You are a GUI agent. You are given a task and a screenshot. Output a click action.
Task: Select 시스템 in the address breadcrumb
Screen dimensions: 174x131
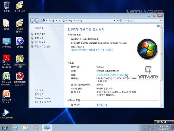[x=79, y=20]
